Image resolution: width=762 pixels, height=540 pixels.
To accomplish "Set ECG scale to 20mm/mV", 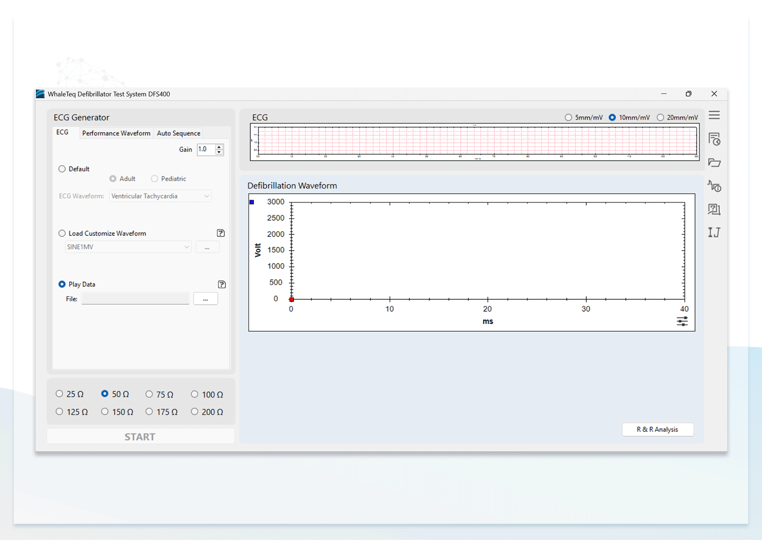I will [x=660, y=117].
